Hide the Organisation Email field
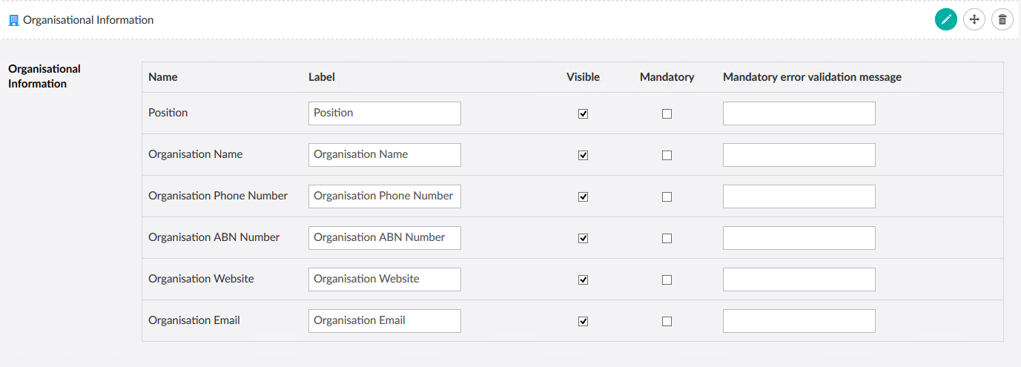The height and width of the screenshot is (367, 1021). (583, 321)
